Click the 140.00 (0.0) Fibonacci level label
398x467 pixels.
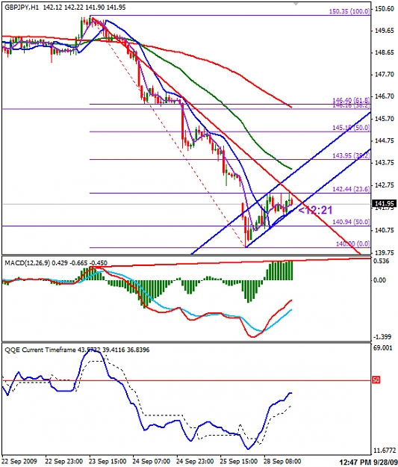click(352, 244)
